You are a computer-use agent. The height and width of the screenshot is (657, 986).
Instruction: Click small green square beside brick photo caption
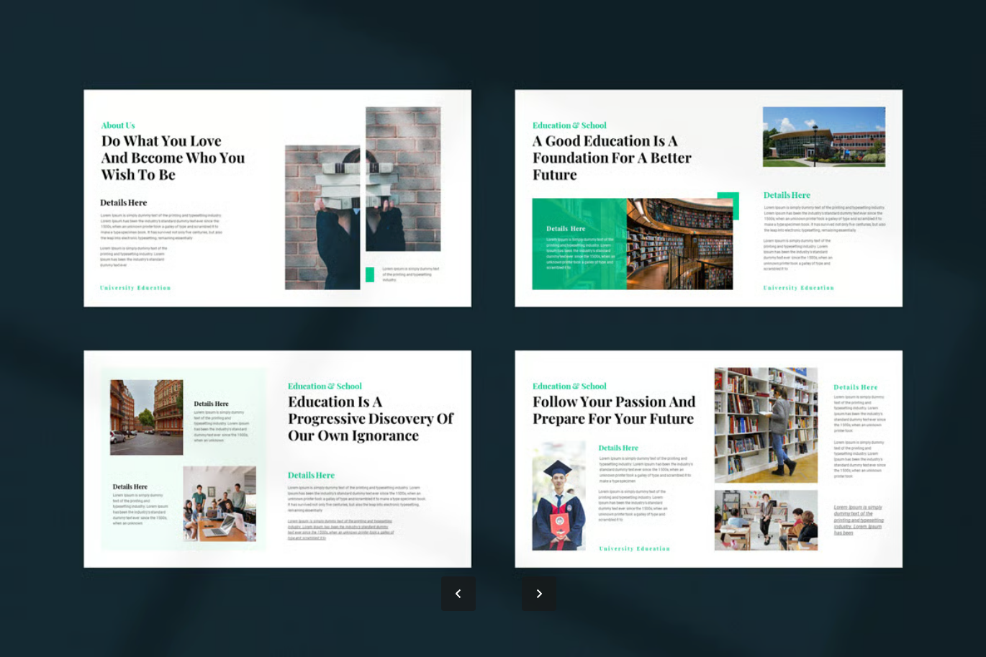point(370,274)
